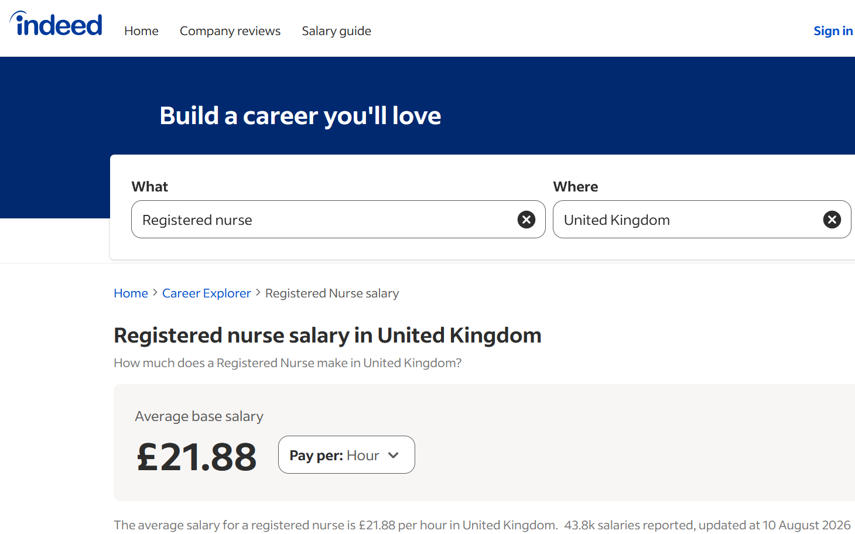
Task: Open the Salary guide page
Action: pos(336,31)
